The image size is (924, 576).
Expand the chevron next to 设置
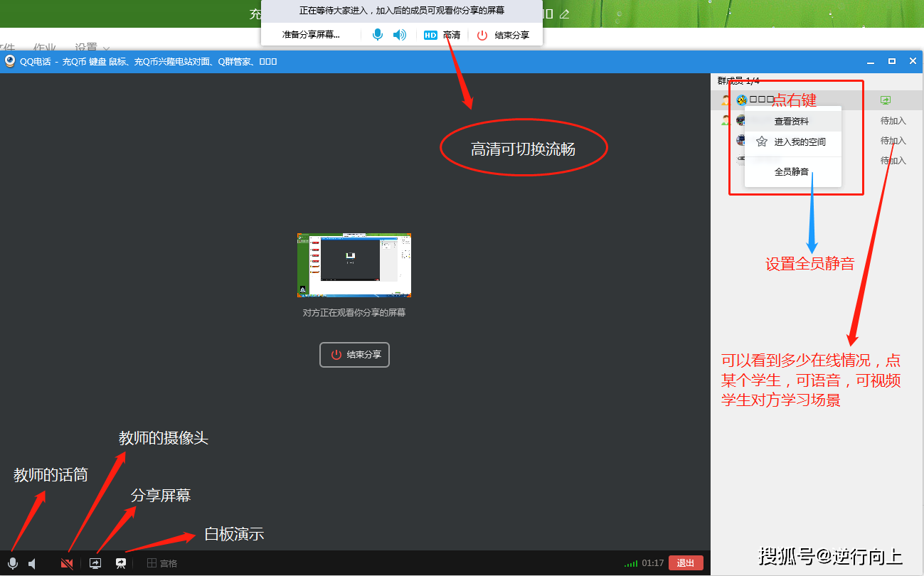[x=105, y=48]
